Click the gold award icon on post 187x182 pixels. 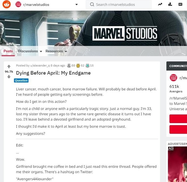78,65
